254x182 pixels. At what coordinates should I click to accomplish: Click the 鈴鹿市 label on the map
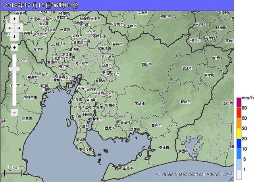coord(27,119)
